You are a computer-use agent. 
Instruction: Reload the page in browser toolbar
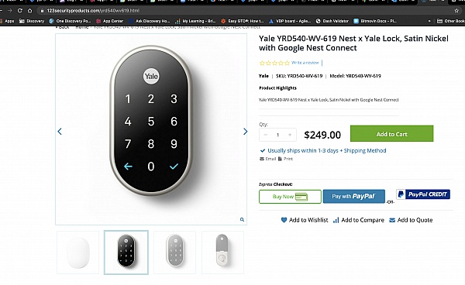[20, 11]
